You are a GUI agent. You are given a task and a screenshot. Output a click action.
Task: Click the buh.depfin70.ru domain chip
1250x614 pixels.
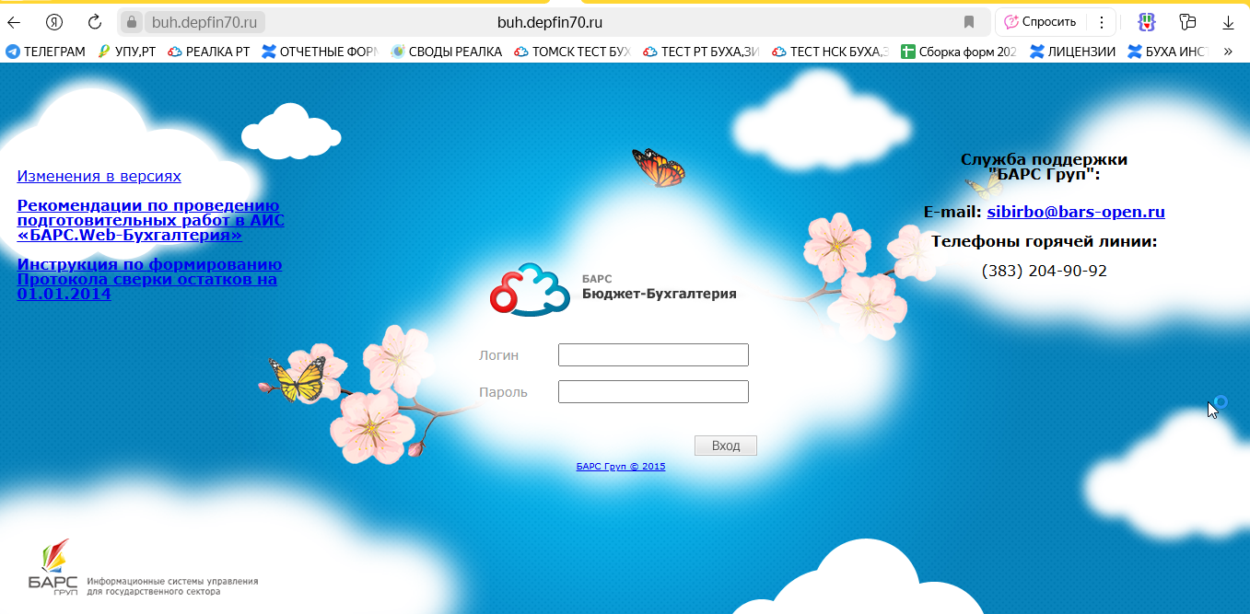click(x=204, y=22)
